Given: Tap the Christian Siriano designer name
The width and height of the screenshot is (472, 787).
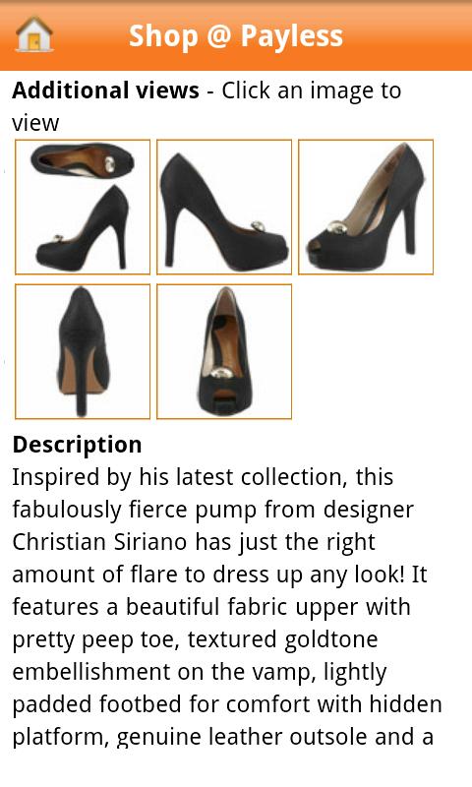Looking at the screenshot, I should (x=100, y=542).
